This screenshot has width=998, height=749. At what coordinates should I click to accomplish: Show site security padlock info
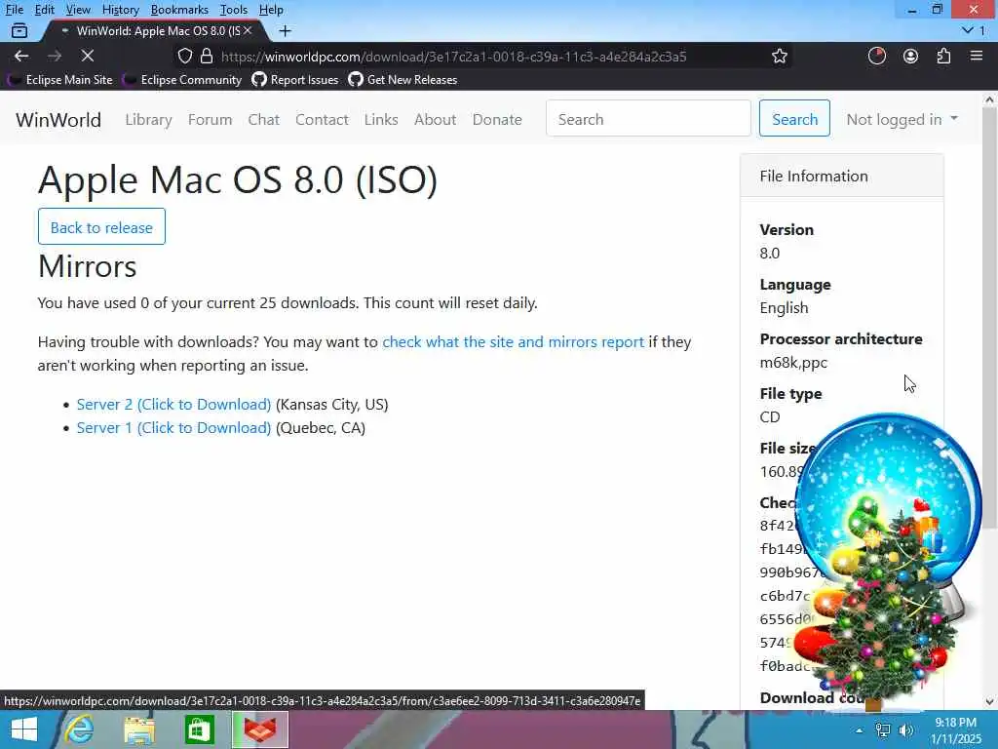click(x=207, y=56)
